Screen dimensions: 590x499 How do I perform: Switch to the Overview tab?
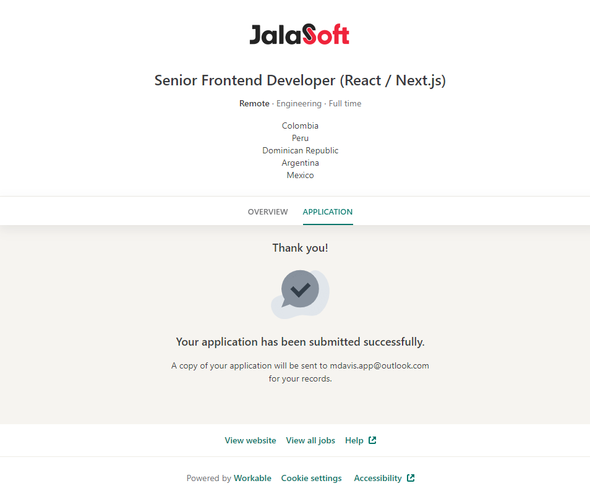tap(268, 211)
